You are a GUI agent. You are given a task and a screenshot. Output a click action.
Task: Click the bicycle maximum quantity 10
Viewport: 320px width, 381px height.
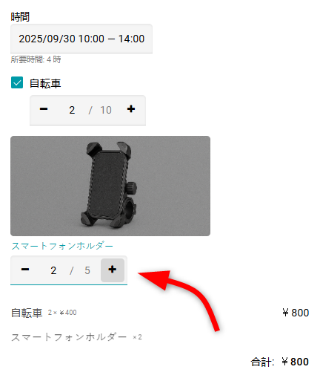[106, 110]
